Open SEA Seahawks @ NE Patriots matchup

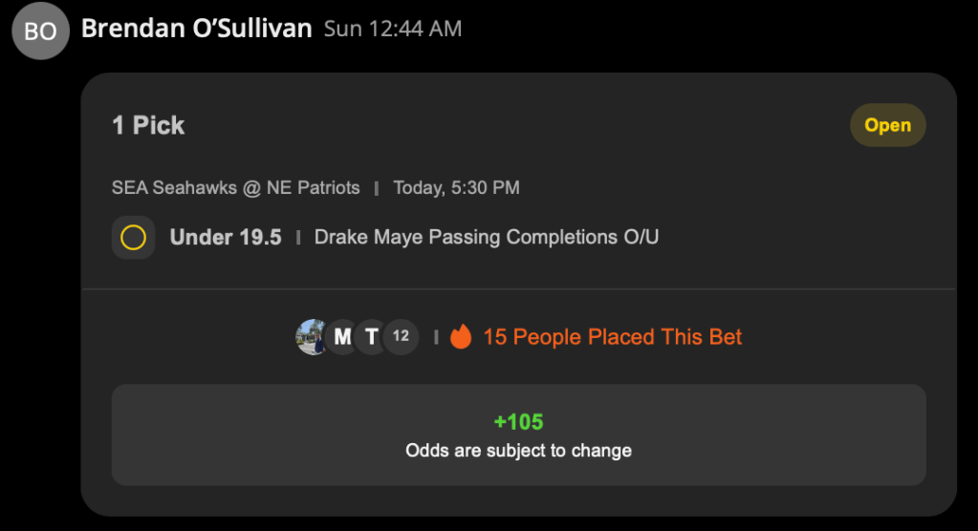click(236, 187)
